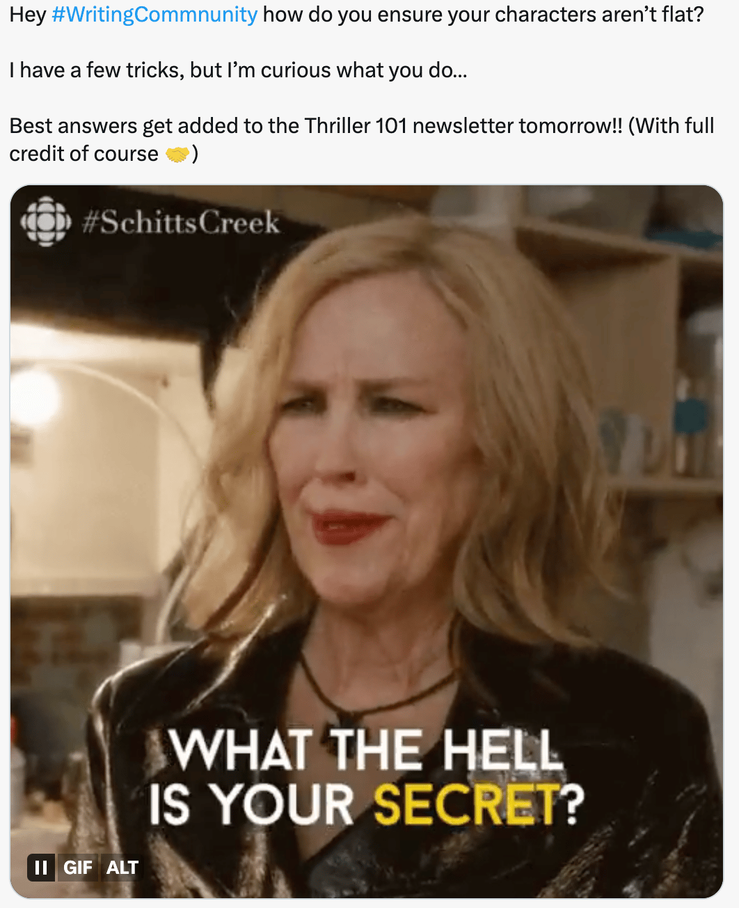
Task: Click the "credit of course" text
Action: click(84, 154)
